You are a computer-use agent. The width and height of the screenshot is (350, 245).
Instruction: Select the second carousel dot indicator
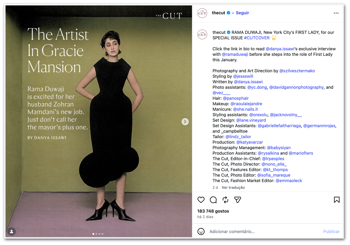coord(96,234)
